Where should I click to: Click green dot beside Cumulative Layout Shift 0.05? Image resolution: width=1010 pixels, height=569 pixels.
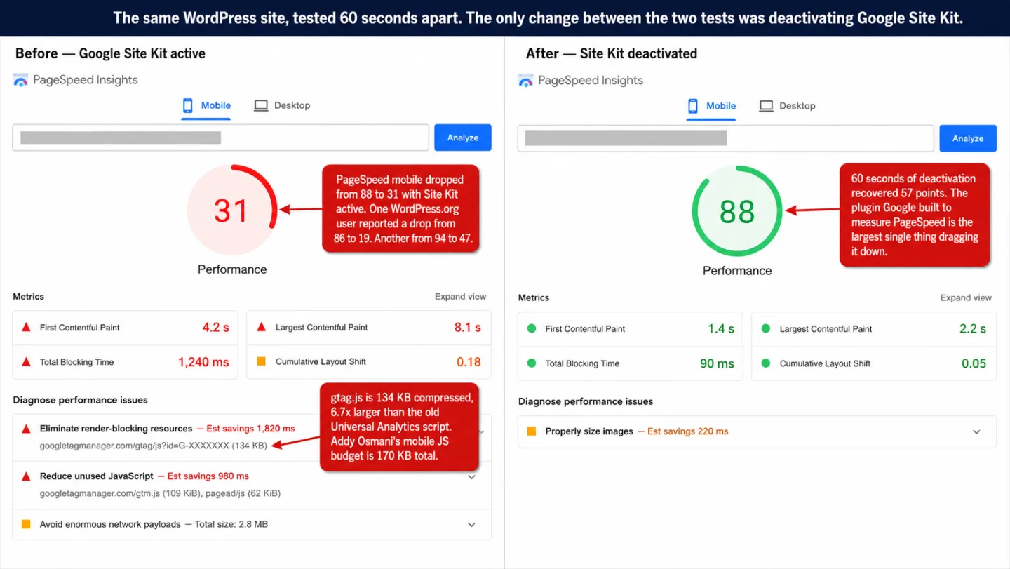coord(765,363)
